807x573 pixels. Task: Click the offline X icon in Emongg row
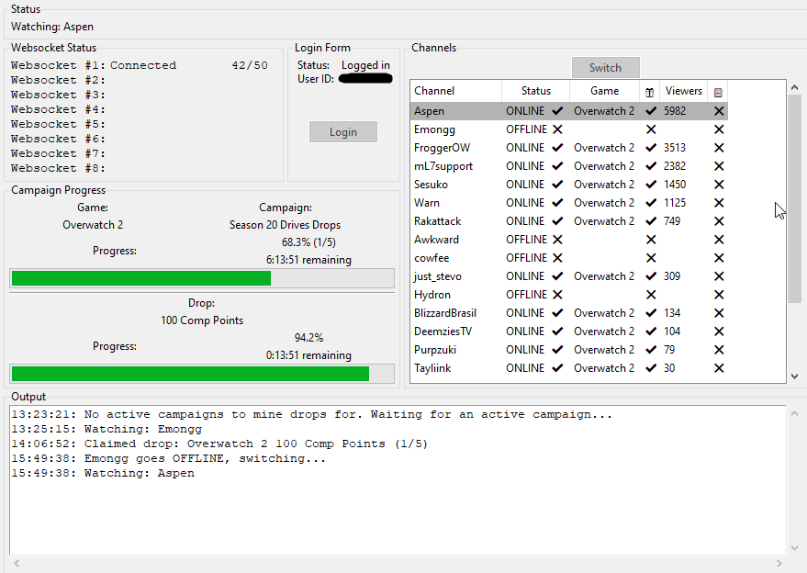pos(557,129)
